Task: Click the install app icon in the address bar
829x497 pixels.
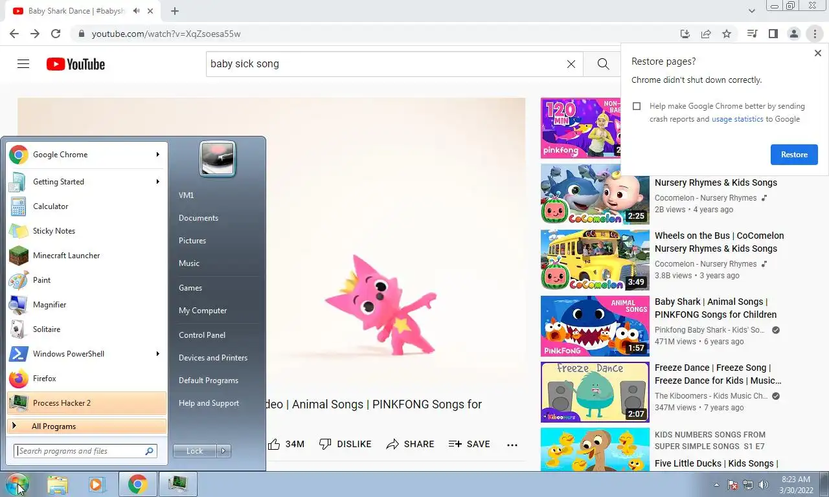Action: tap(685, 34)
